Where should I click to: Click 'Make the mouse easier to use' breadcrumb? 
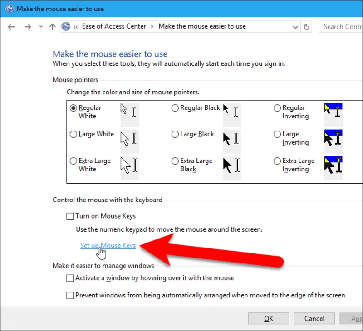pyautogui.click(x=202, y=26)
